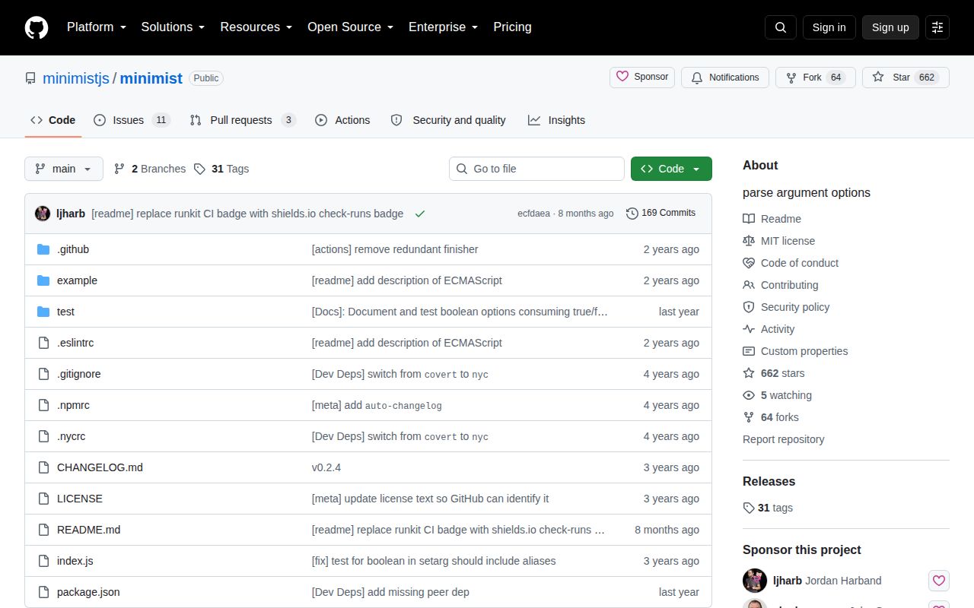Open the minimist repository name link
Viewport: 974px width, 608px height.
tap(151, 78)
